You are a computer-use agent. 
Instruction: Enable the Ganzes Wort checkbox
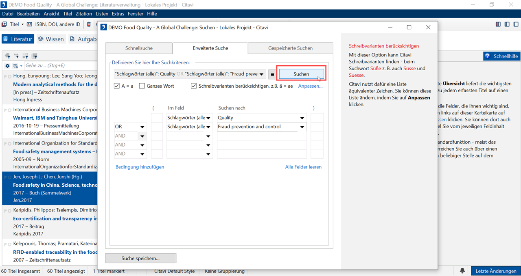[x=142, y=86]
